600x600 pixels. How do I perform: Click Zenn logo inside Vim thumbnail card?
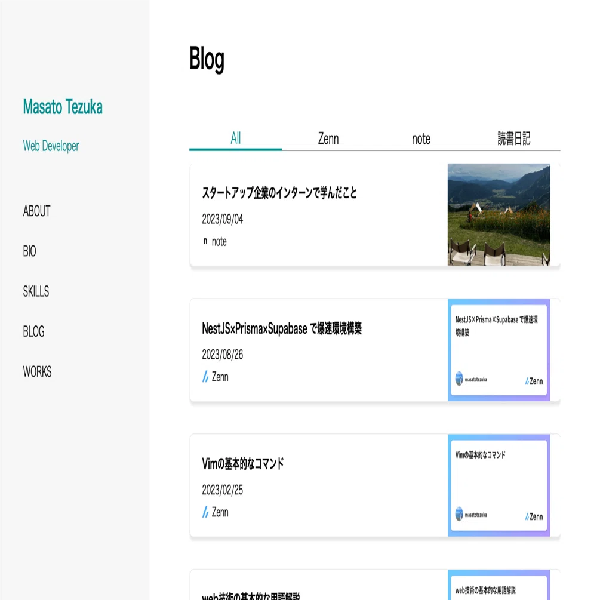click(534, 516)
